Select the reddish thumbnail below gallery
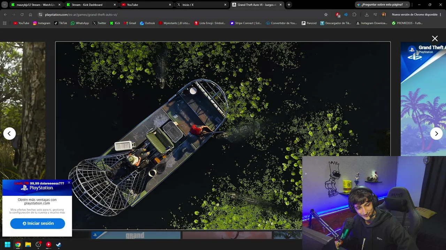The image size is (446, 250). click(x=227, y=235)
